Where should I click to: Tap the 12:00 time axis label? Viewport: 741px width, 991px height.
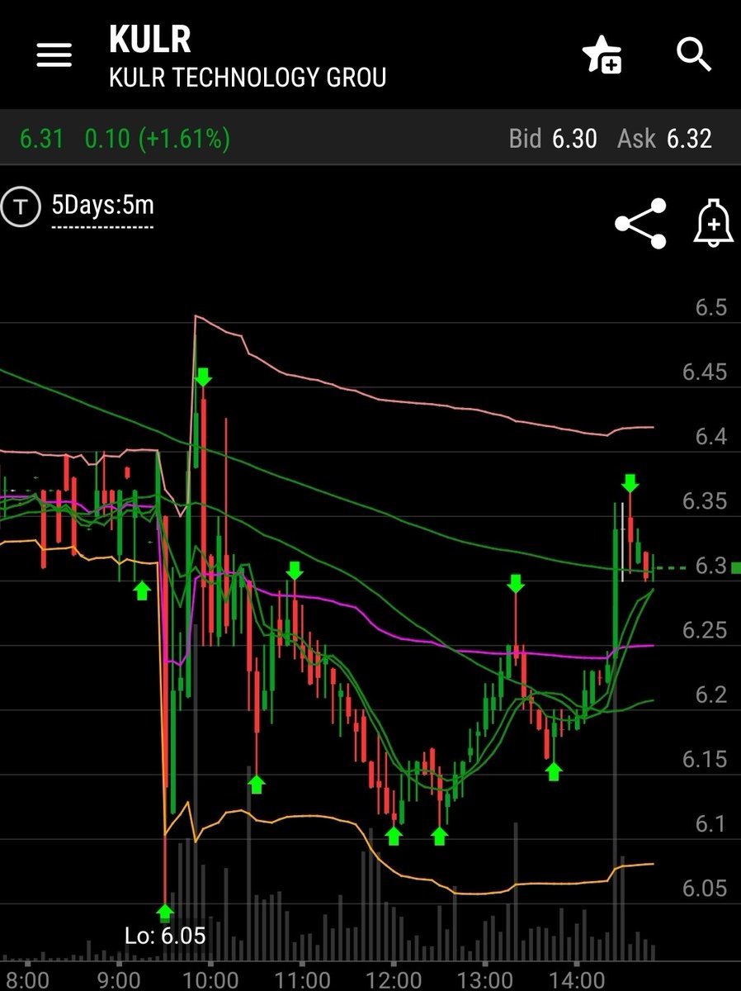pos(394,980)
